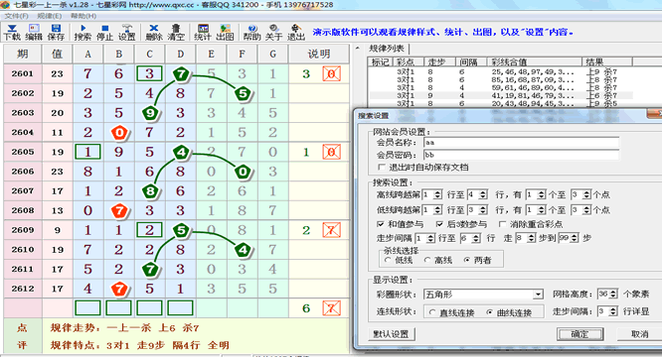
Task: Click the green pentagon 5 in row 2602
Action: click(243, 93)
